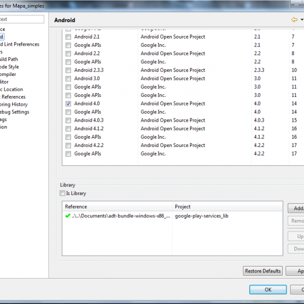Click the Android page heading
The width and height of the screenshot is (304, 304).
64,20
